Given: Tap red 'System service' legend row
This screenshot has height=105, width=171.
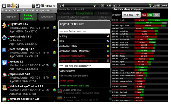Looking at the screenshot, I should (84, 81).
